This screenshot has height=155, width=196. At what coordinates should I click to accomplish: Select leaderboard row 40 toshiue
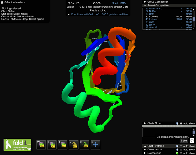[168, 19]
